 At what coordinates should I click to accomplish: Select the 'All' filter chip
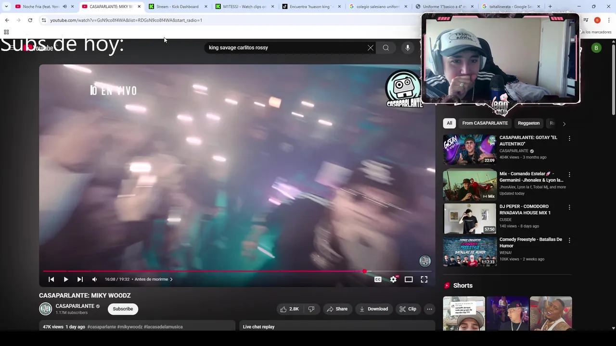click(x=449, y=123)
